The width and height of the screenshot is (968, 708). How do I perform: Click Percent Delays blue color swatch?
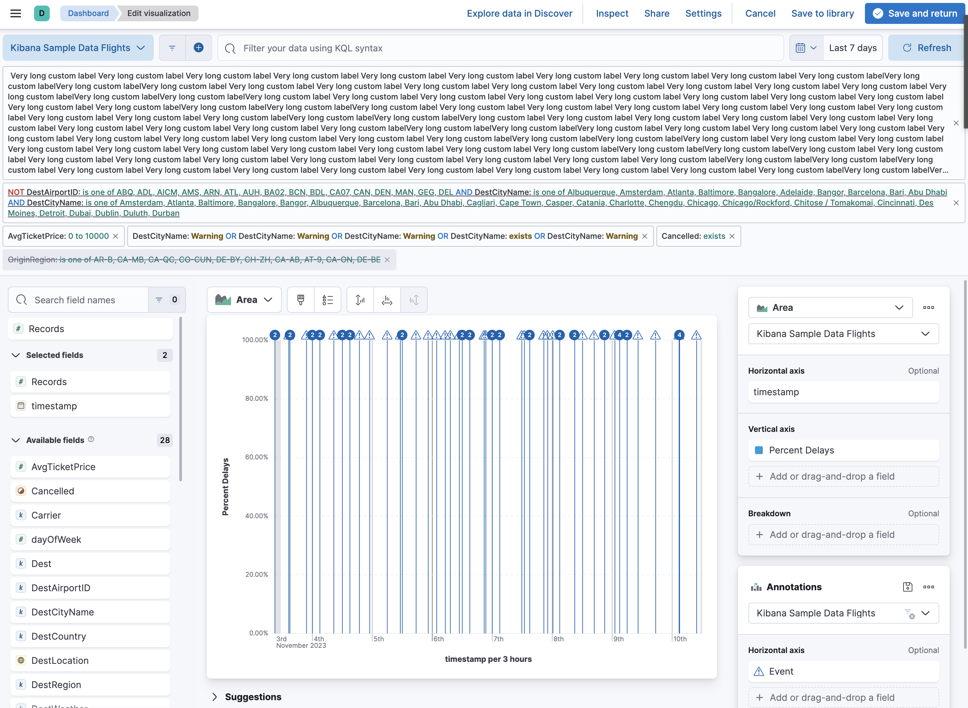tap(758, 450)
